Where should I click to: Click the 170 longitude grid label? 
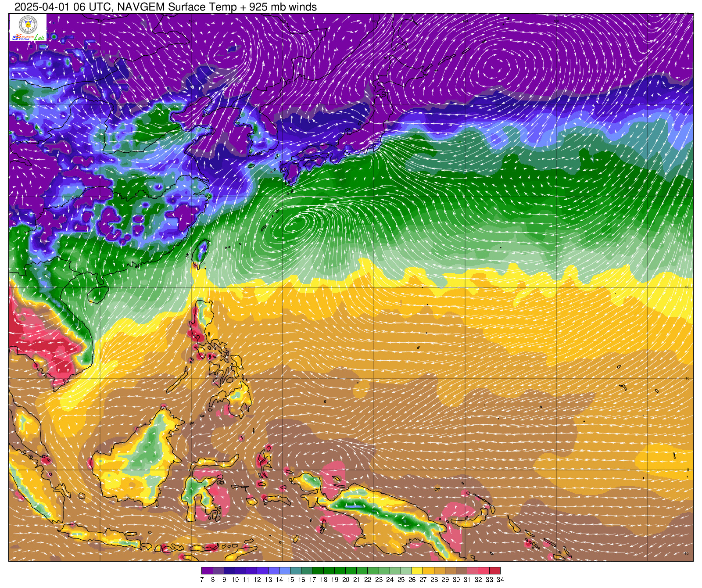pos(648,21)
